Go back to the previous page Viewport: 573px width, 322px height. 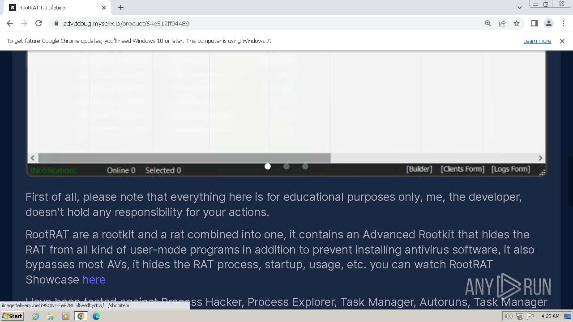(10, 23)
